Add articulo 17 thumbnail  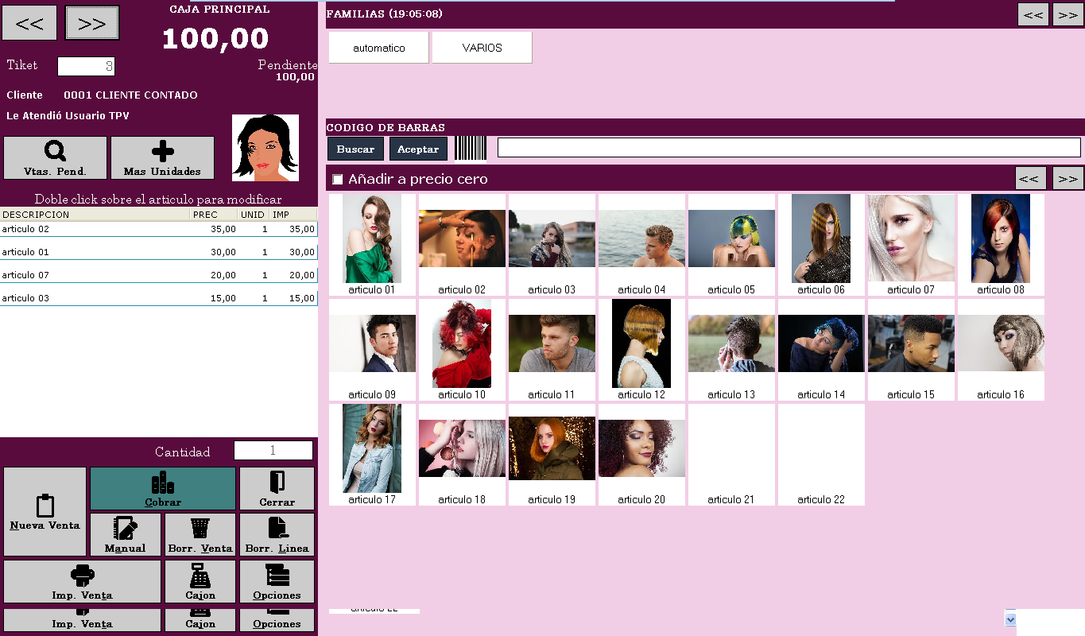tap(372, 455)
